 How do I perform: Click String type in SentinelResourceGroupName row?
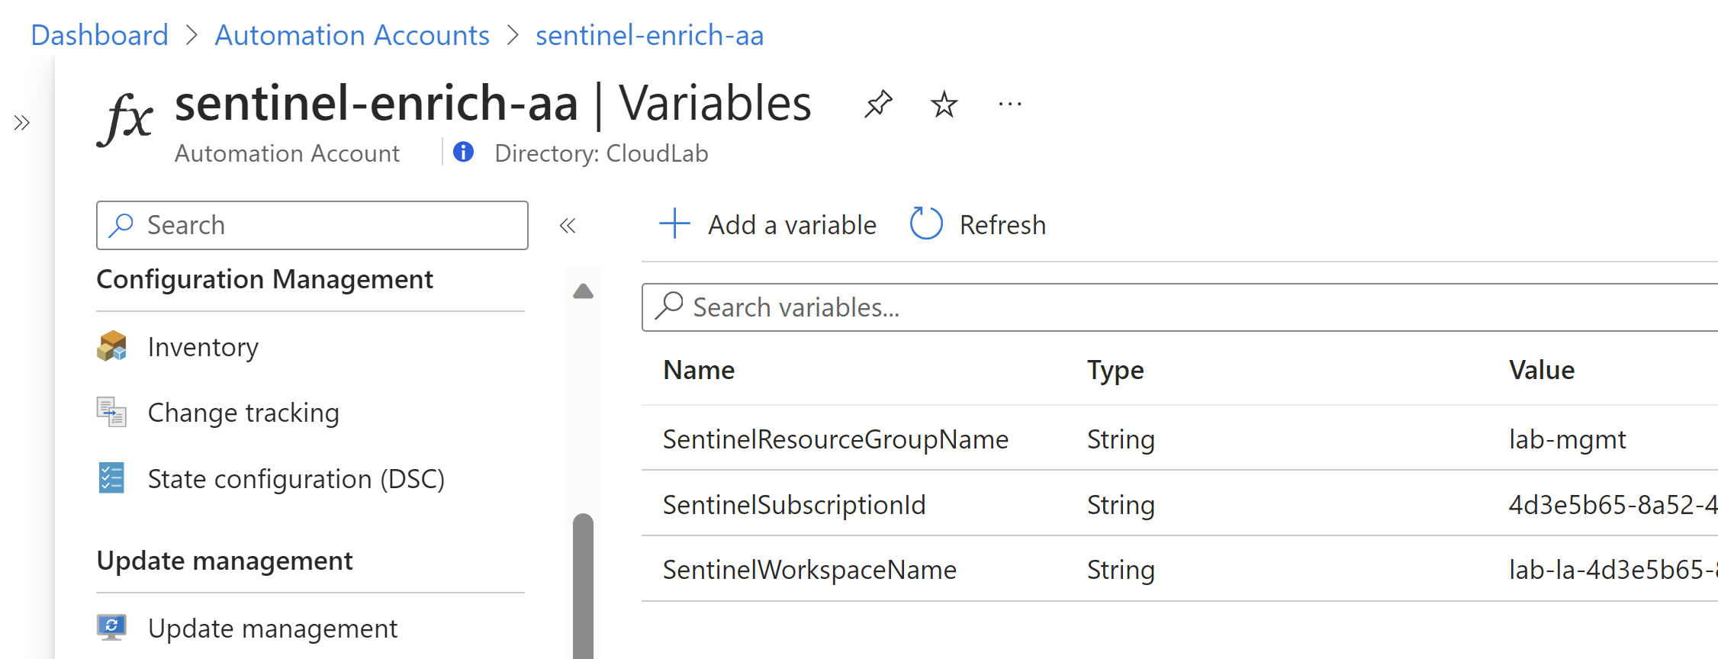click(x=1121, y=439)
